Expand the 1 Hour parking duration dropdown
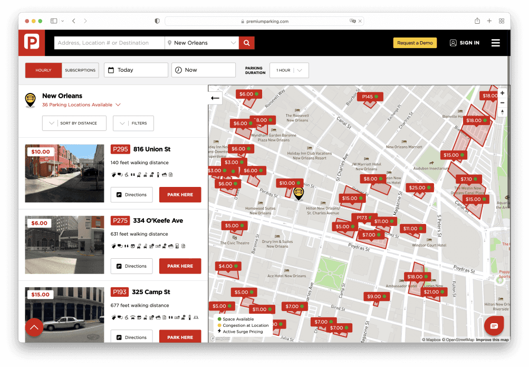Screen dimensions: 529x367 289,70
